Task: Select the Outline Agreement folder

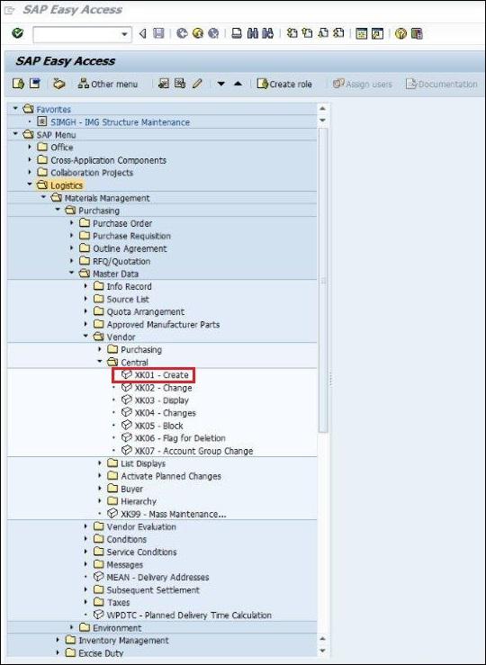Action: [130, 248]
